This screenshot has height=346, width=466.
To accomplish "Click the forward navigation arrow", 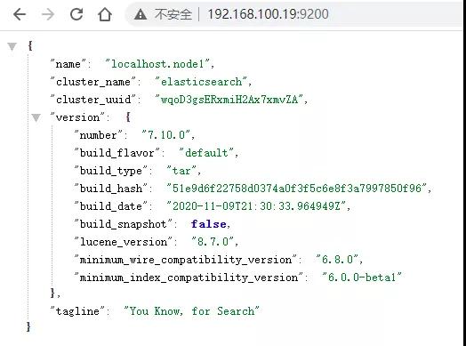I will click(x=48, y=14).
